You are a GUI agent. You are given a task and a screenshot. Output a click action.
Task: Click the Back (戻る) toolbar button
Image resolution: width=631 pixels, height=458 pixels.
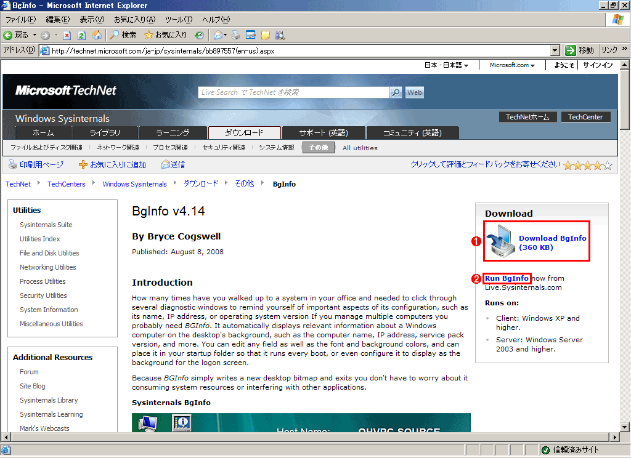coord(17,35)
